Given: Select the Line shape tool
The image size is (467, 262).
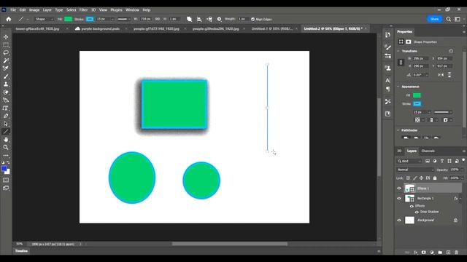Looking at the screenshot, I should [x=6, y=132].
